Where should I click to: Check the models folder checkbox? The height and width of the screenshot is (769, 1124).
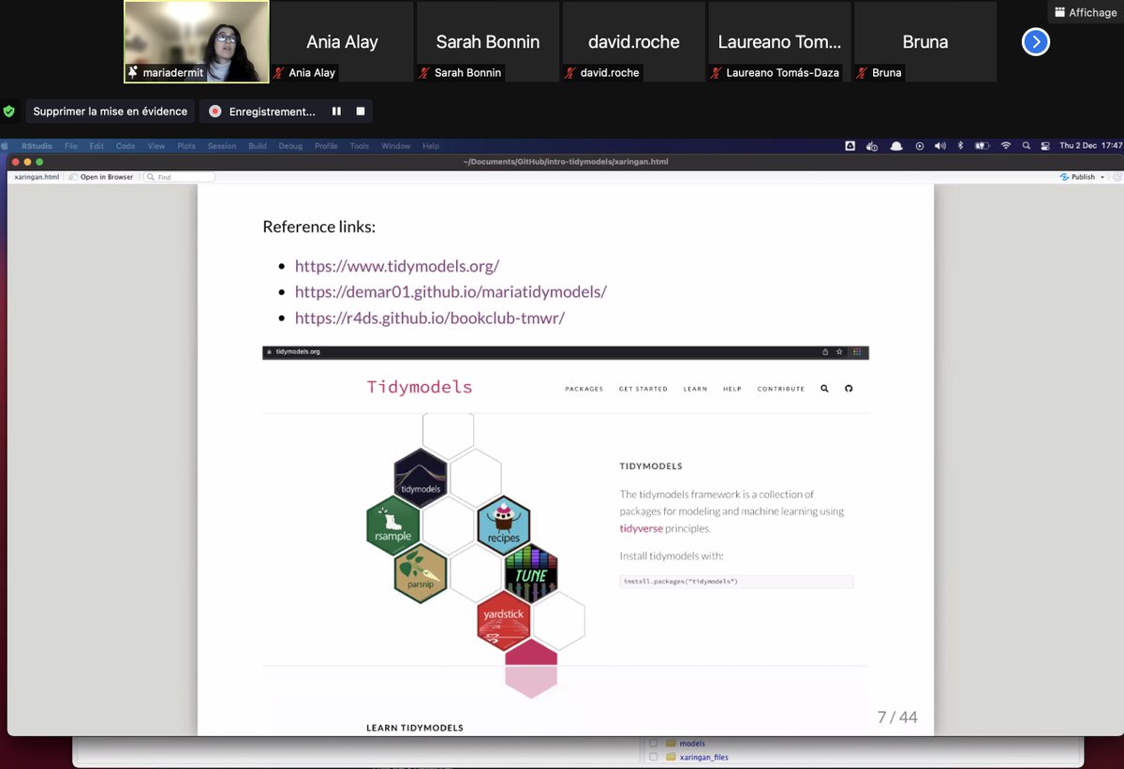(654, 744)
